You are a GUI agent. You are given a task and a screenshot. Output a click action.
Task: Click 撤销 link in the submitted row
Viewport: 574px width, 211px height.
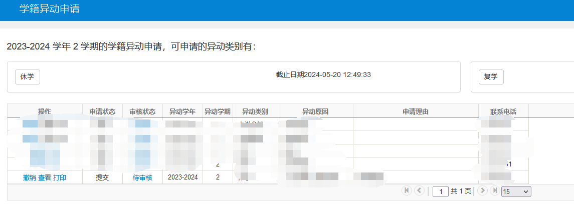30,177
